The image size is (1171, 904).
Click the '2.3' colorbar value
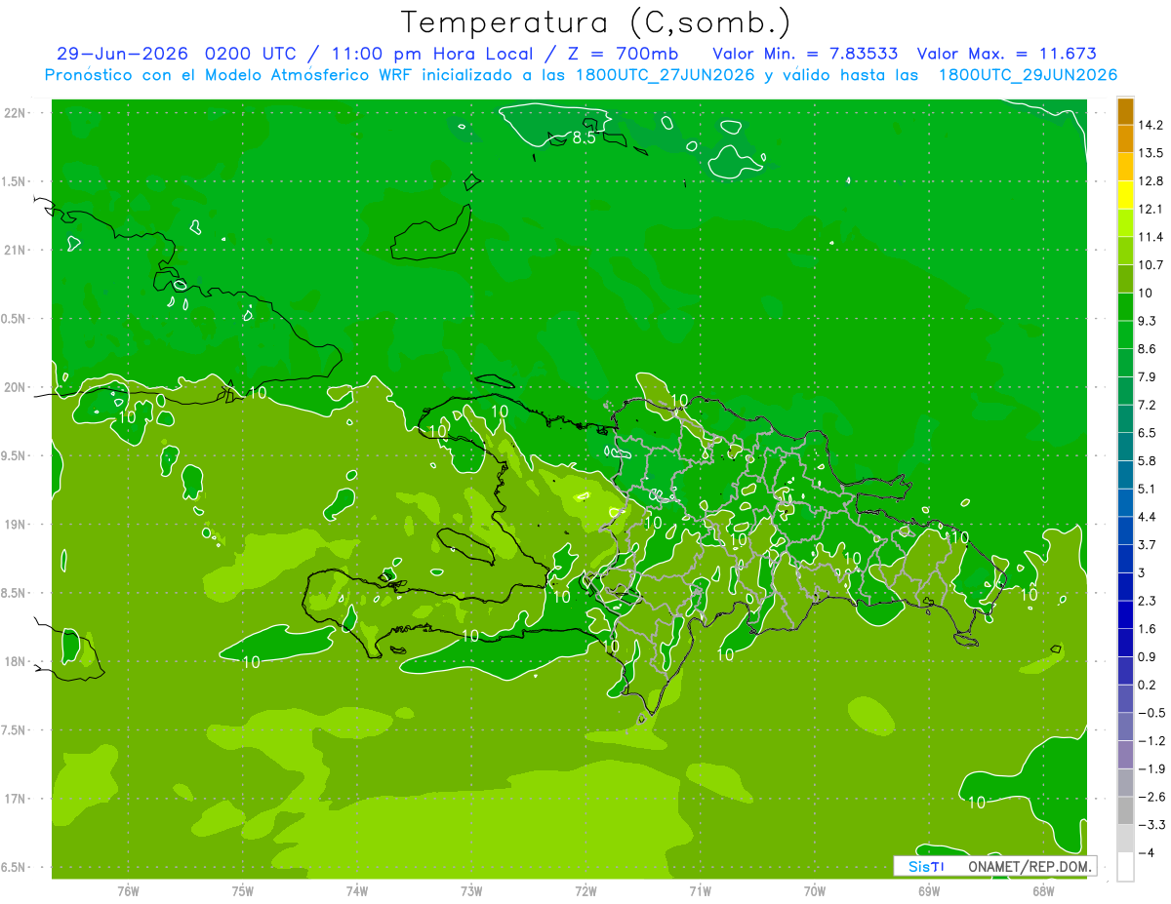click(x=1147, y=601)
